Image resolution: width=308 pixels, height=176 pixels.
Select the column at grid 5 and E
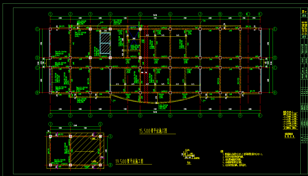(x=140, y=29)
